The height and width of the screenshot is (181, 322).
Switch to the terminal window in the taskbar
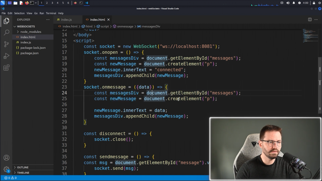click(81, 3)
